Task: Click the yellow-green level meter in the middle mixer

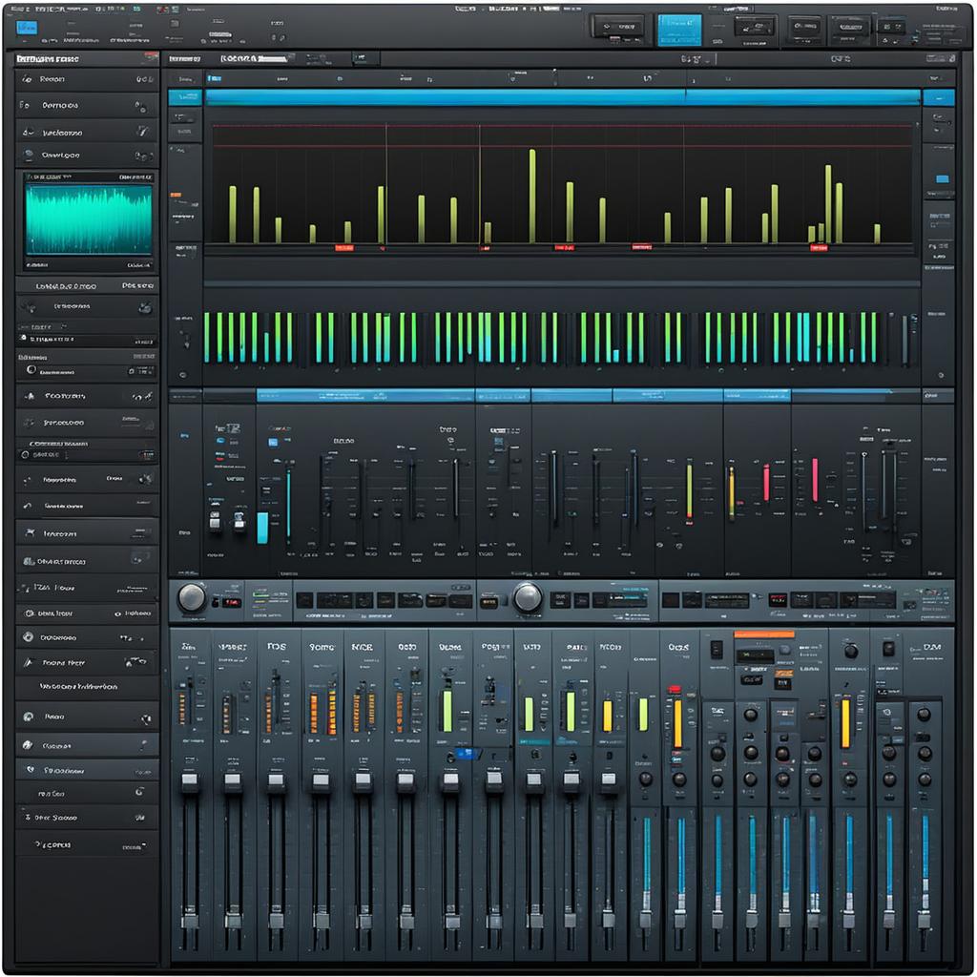Action: (x=689, y=491)
